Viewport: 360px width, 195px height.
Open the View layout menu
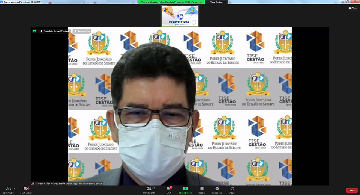353,8
